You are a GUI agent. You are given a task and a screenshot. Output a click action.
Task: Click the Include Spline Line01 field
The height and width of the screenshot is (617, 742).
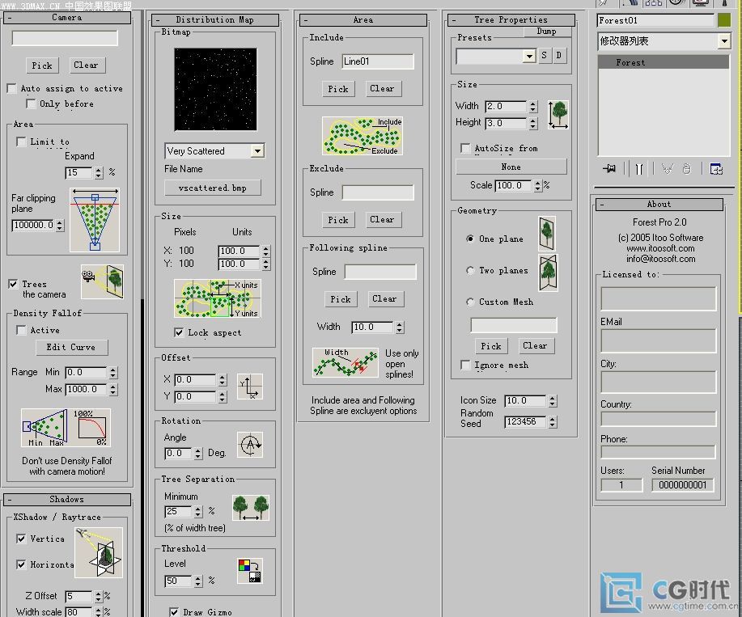click(x=378, y=61)
